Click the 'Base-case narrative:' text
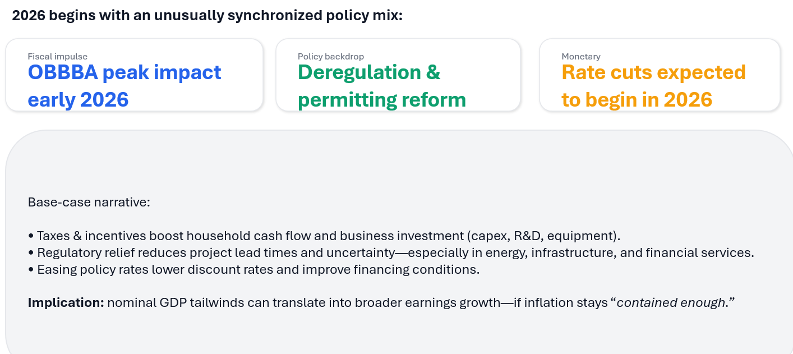793x354 pixels. (89, 202)
